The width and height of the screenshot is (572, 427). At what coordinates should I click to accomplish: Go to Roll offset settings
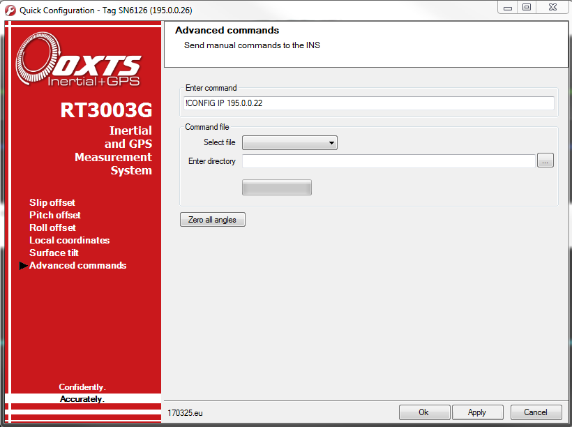click(x=52, y=227)
